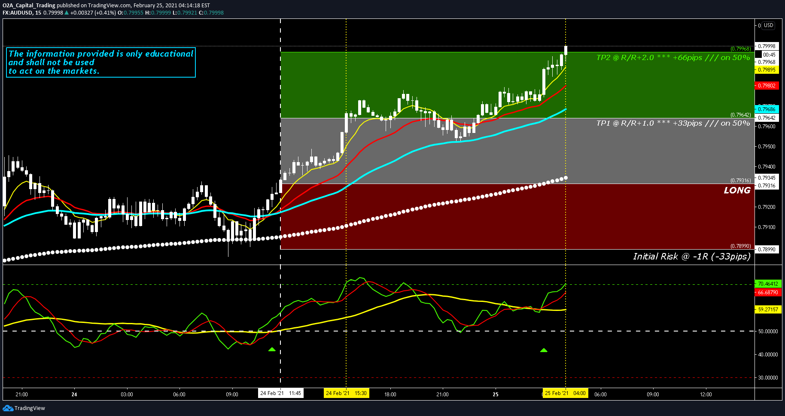Click the yellow 59.27157 oscillator value label

coord(767,309)
